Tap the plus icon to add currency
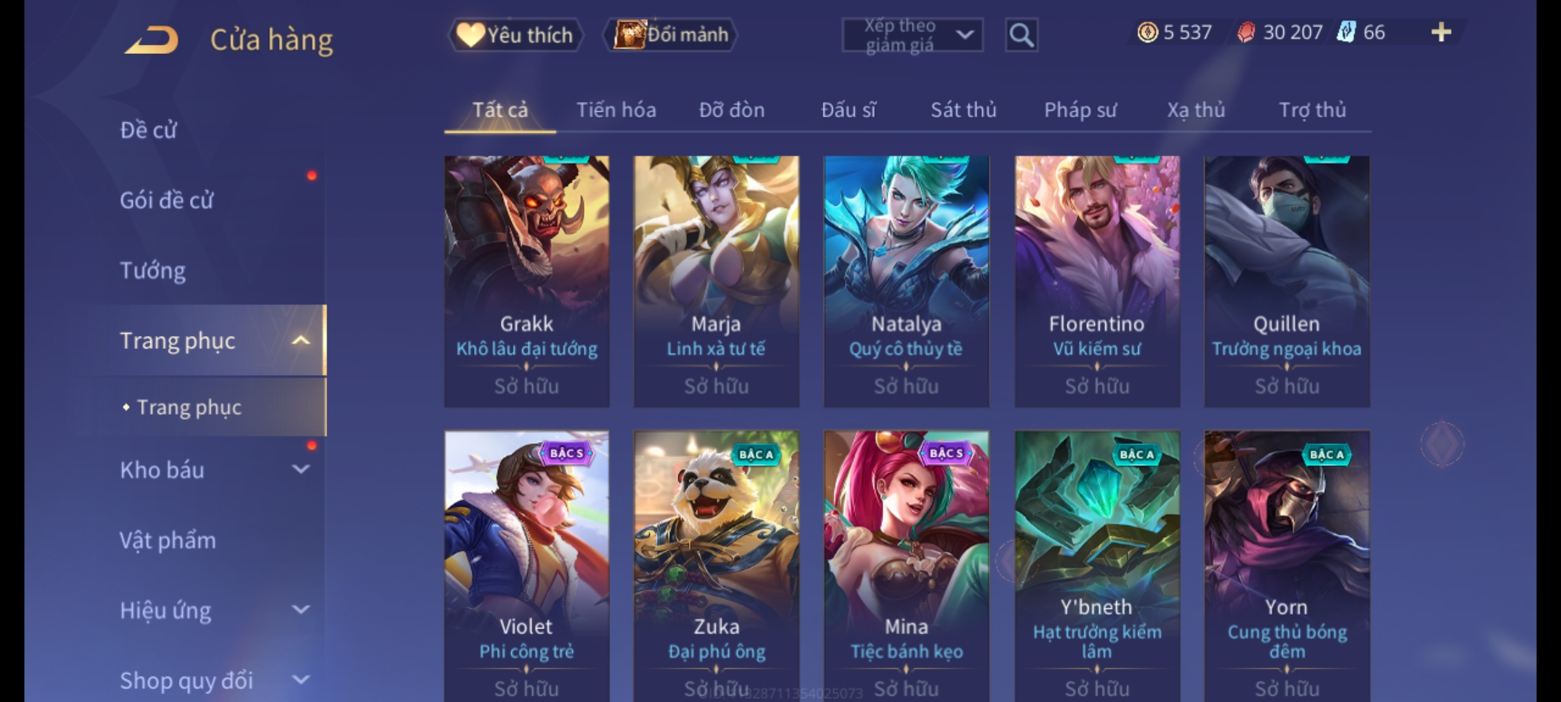The height and width of the screenshot is (702, 1561). point(1441,32)
